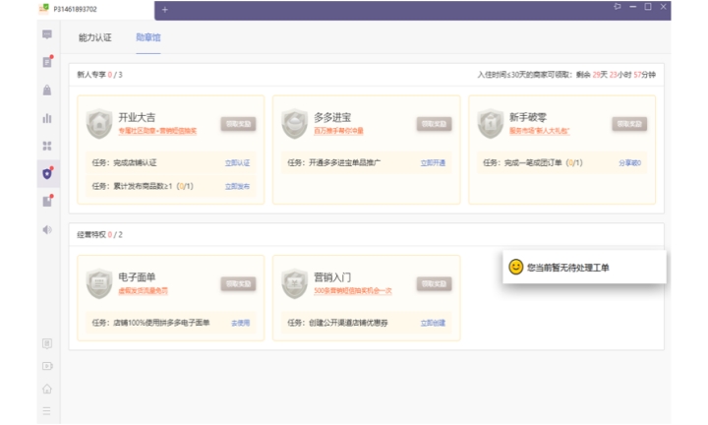This screenshot has width=708, height=425.
Task: Click the 新手破零 card title
Action: [528, 117]
